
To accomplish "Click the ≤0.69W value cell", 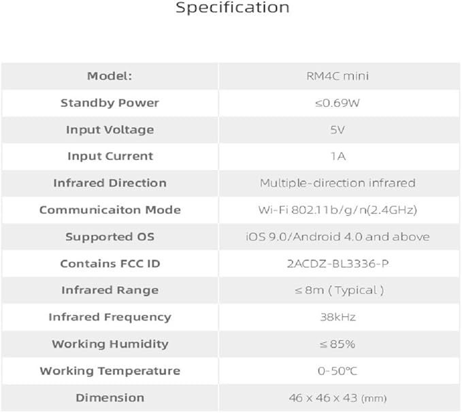I will point(339,103).
